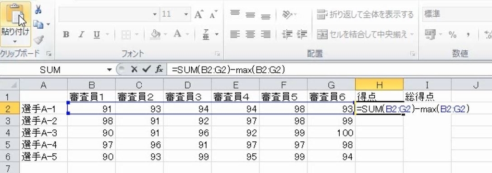The width and height of the screenshot is (492, 173).
Task: Open the Paste options dropdown arrow
Action: coord(15,41)
